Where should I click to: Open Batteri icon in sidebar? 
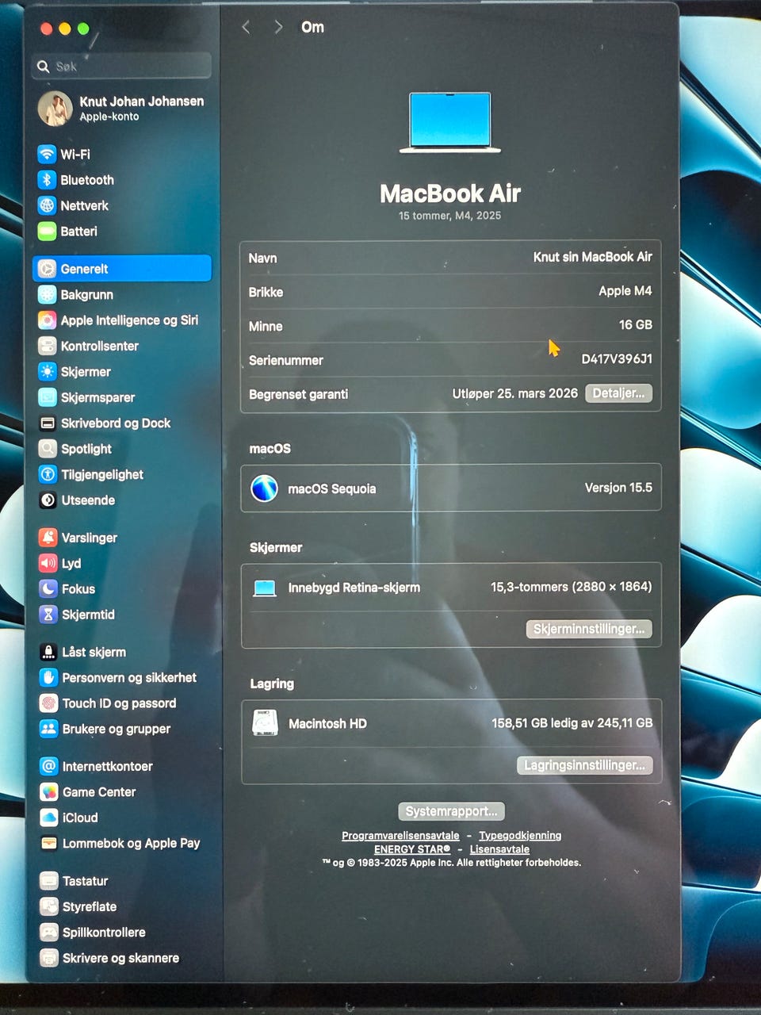[47, 232]
